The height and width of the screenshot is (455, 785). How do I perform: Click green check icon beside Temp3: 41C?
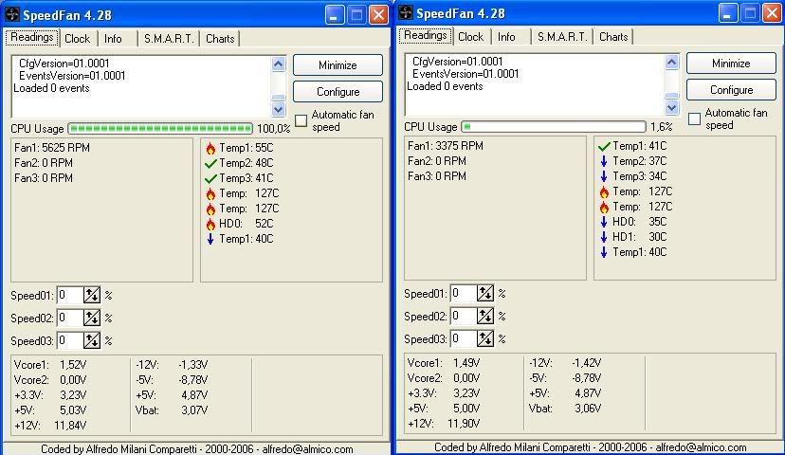pyautogui.click(x=210, y=178)
